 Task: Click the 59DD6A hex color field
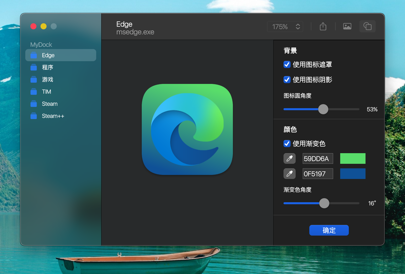318,158
